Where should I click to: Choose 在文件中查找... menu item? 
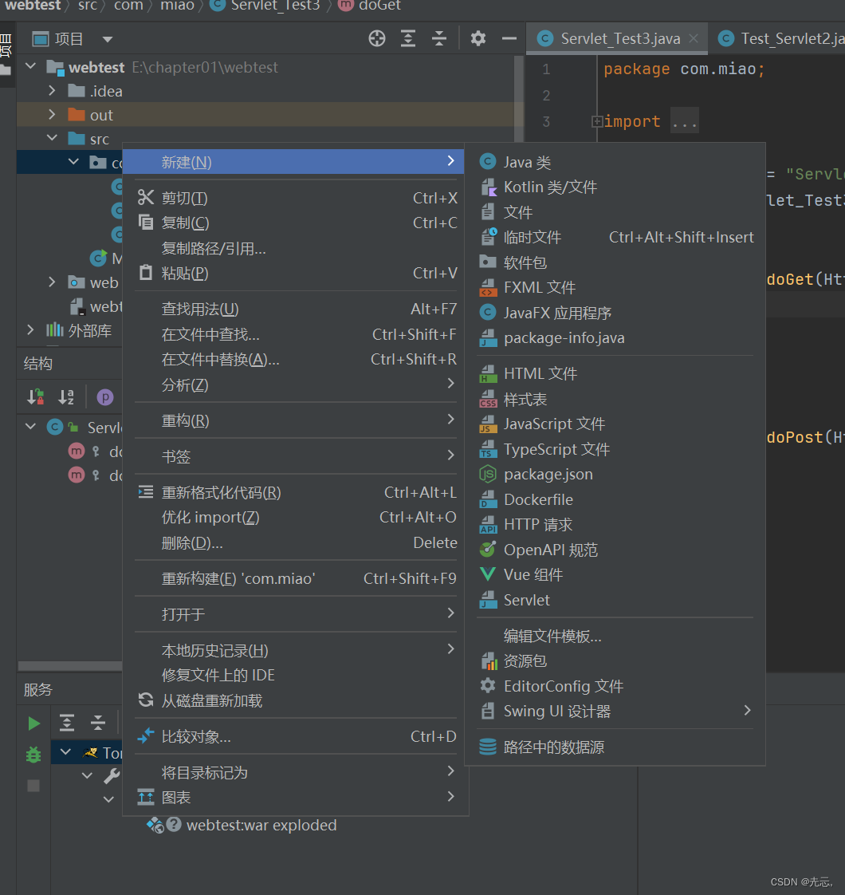coord(296,334)
